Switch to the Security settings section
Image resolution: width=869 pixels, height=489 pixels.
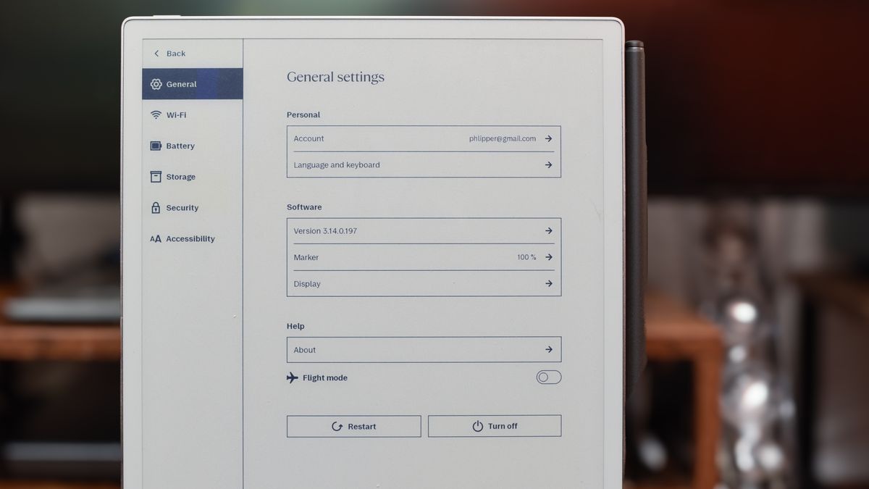point(181,208)
